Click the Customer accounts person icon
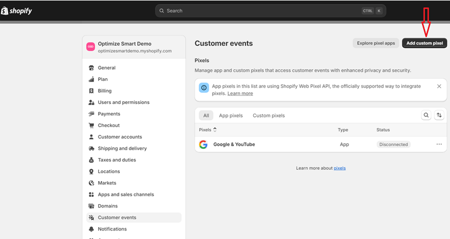Screen dimensions: 450x239 click(x=91, y=137)
